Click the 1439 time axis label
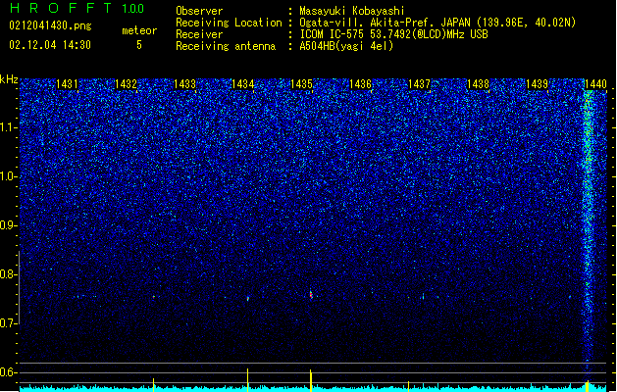This screenshot has height=392, width=617. click(x=537, y=84)
